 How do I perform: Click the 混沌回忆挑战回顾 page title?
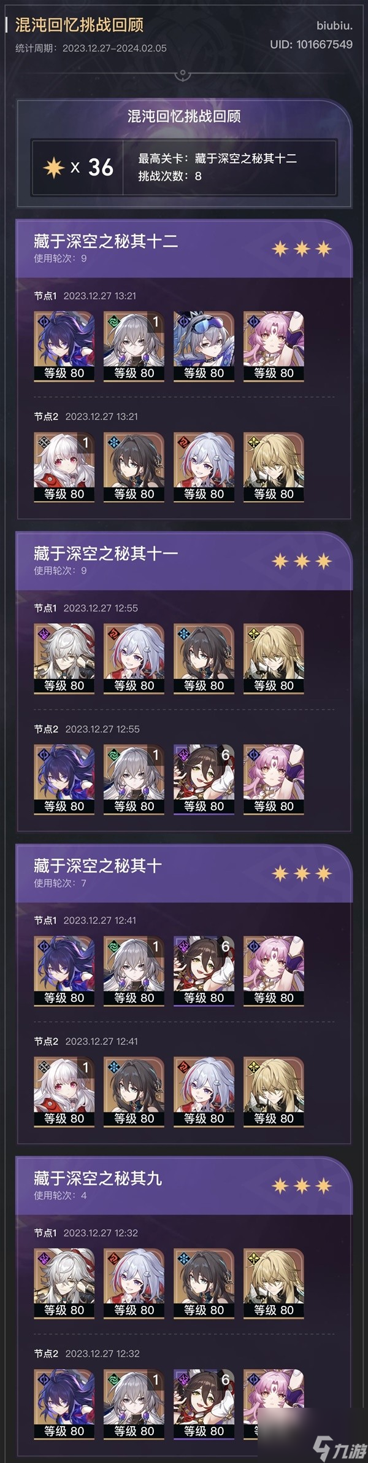(79, 25)
